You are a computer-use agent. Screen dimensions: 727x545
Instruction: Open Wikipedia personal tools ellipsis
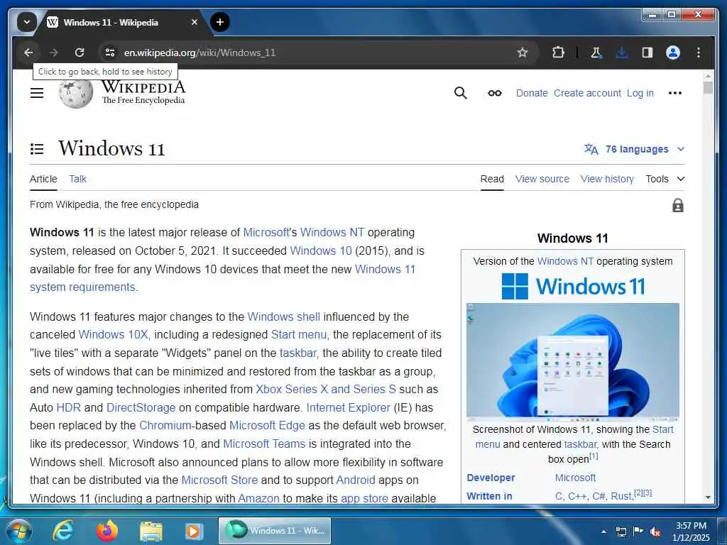point(675,93)
